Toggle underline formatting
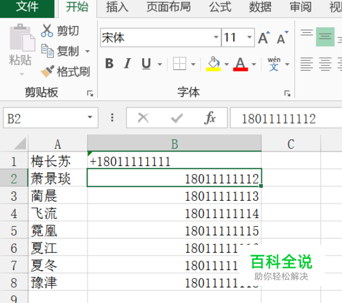 [x=146, y=64]
